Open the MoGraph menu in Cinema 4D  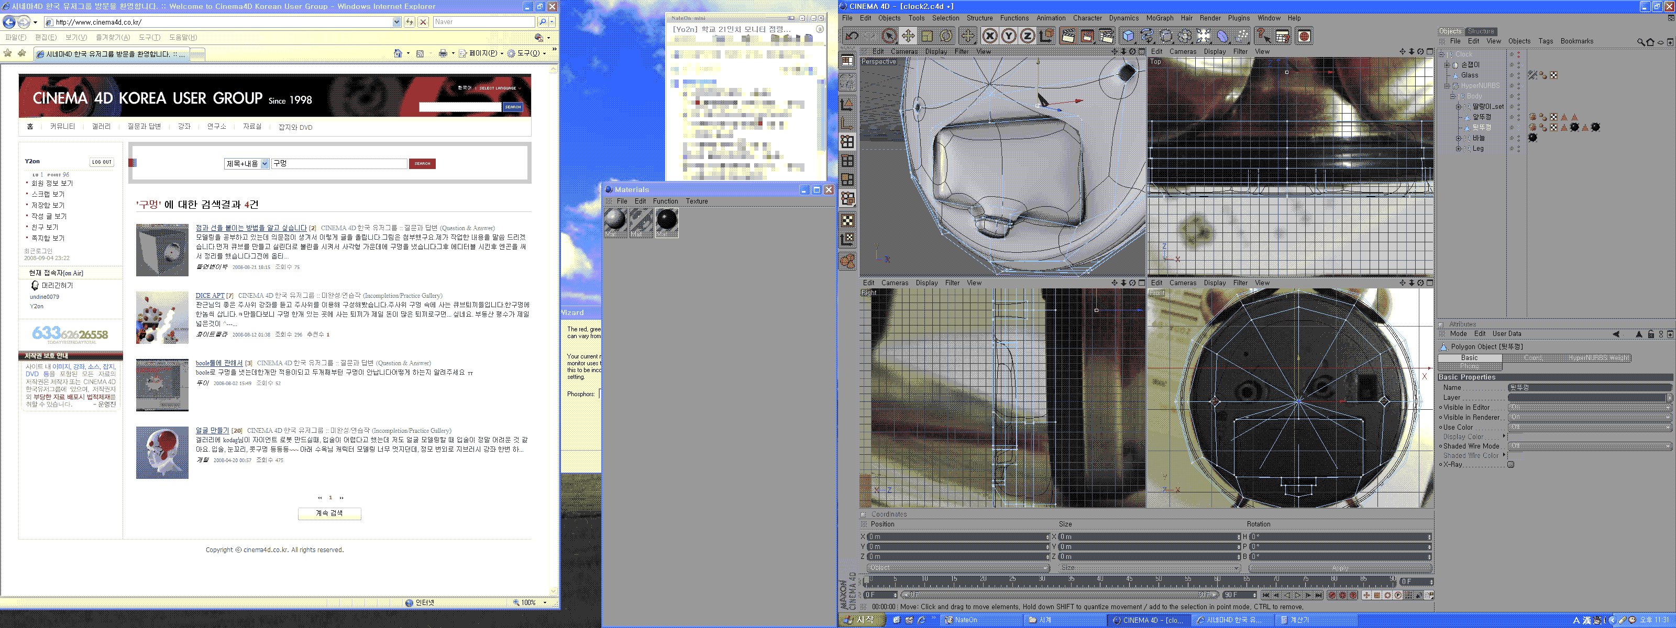[x=1160, y=18]
